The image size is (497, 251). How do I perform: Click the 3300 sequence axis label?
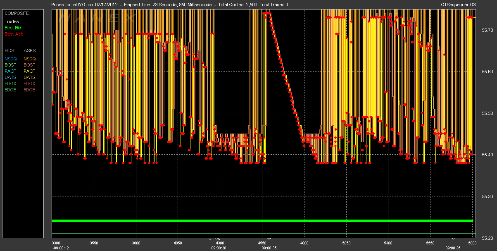pos(56,243)
